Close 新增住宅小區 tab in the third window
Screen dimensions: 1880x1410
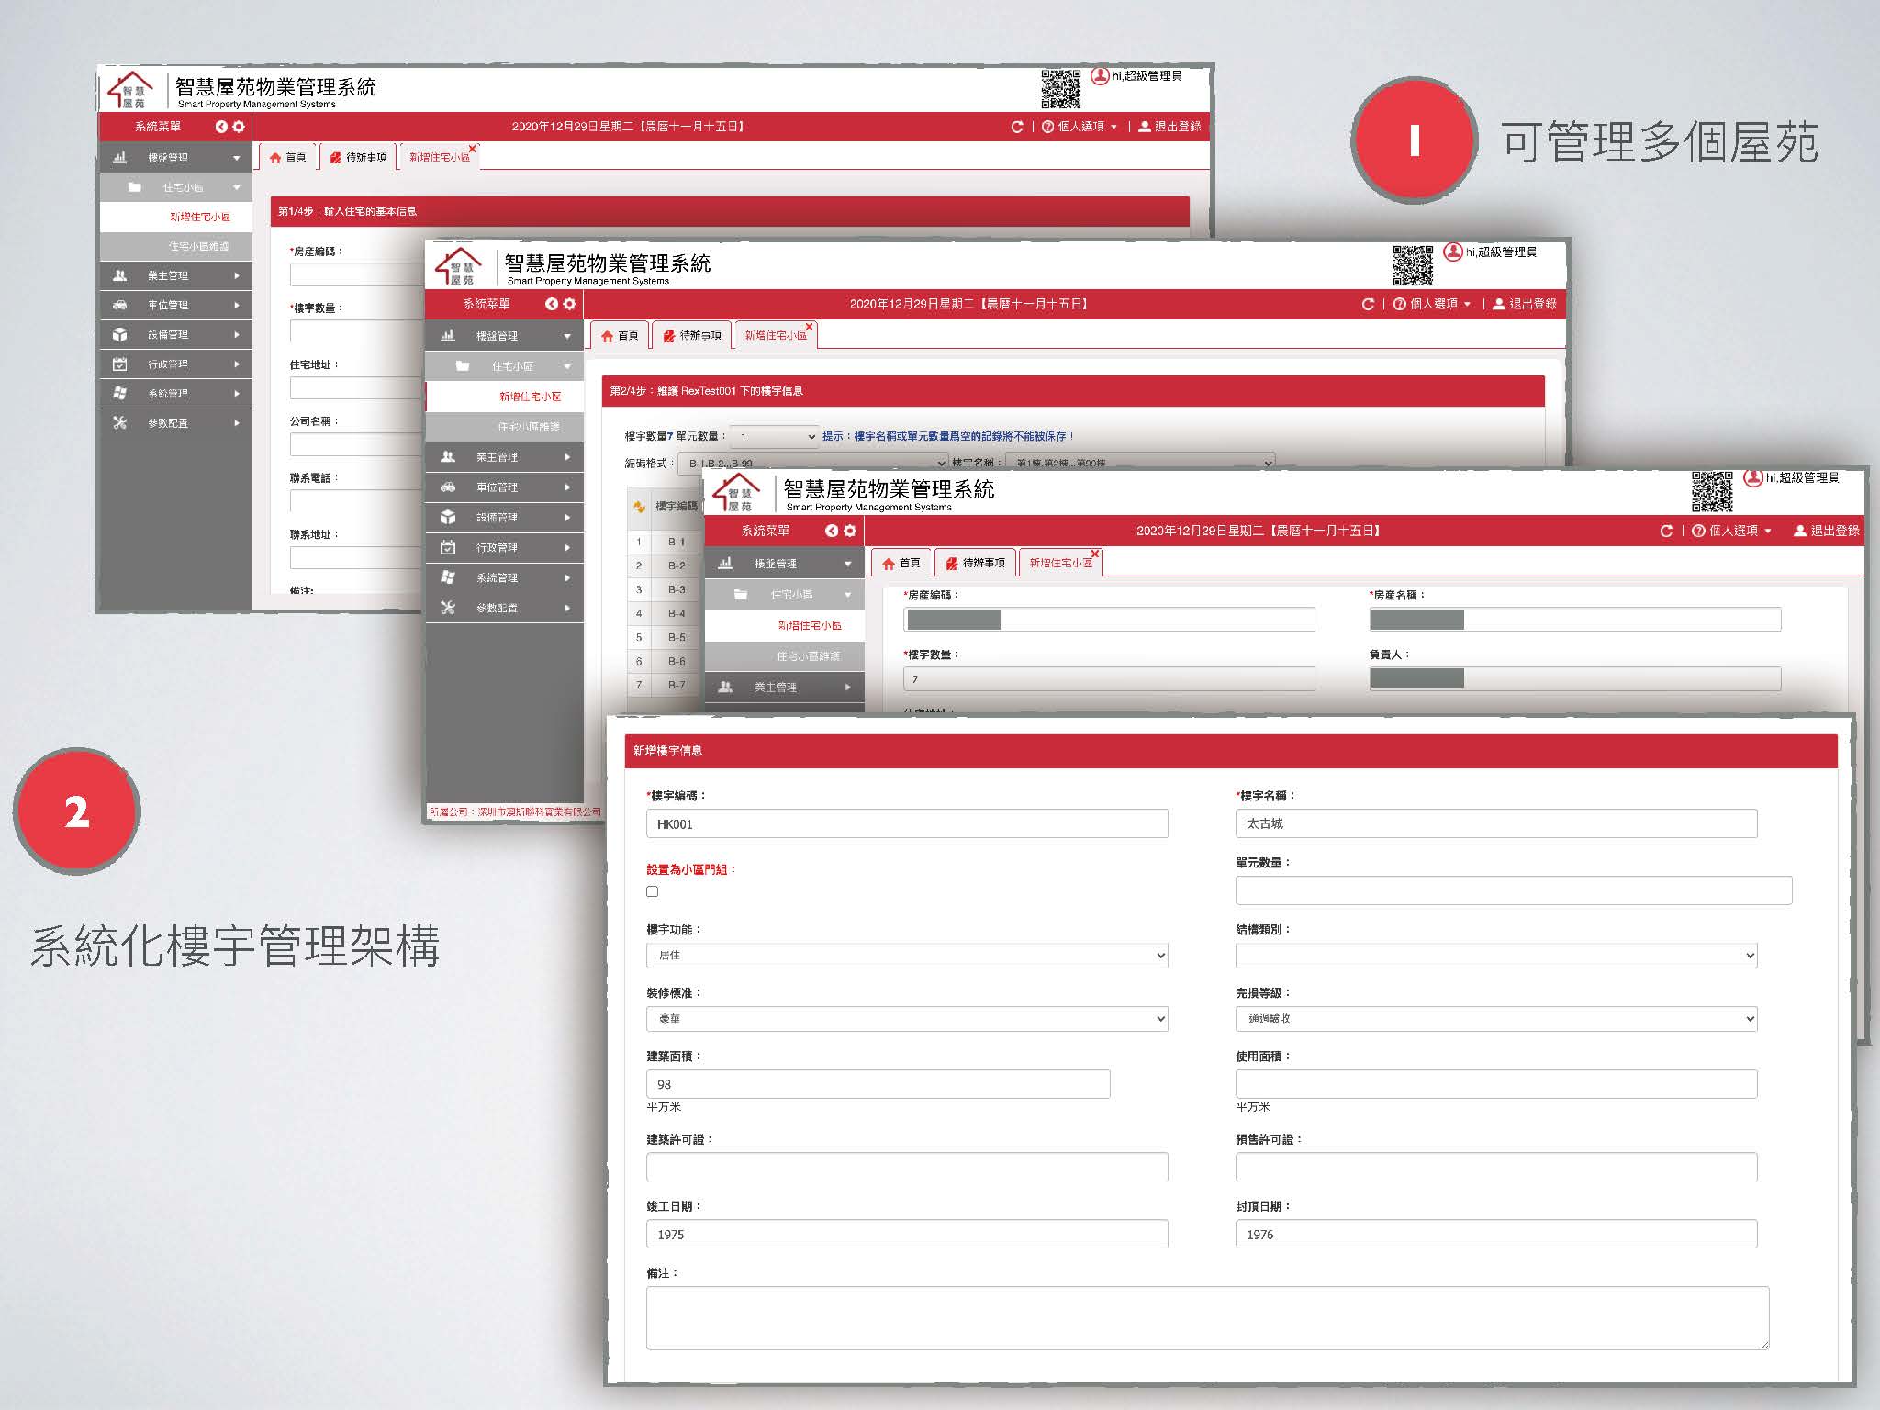(x=1095, y=554)
